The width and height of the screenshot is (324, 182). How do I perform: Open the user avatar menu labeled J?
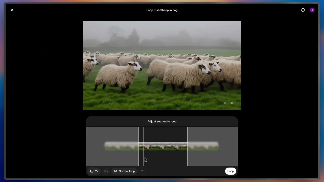click(312, 10)
